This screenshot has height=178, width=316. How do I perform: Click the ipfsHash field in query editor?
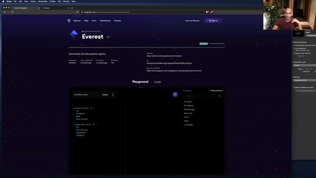[80, 114]
